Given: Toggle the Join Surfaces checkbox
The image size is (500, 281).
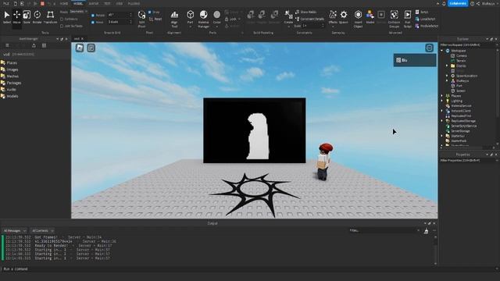Looking at the screenshot, I should pos(62,26).
